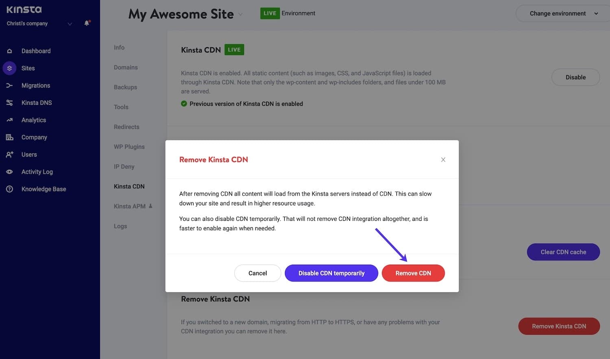This screenshot has width=610, height=359.
Task: Switch to the Tools tab
Action: (x=121, y=107)
